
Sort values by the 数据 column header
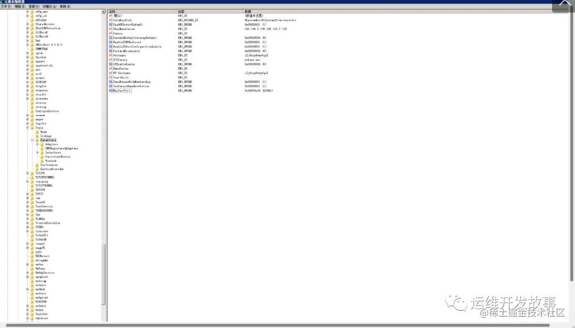click(280, 11)
